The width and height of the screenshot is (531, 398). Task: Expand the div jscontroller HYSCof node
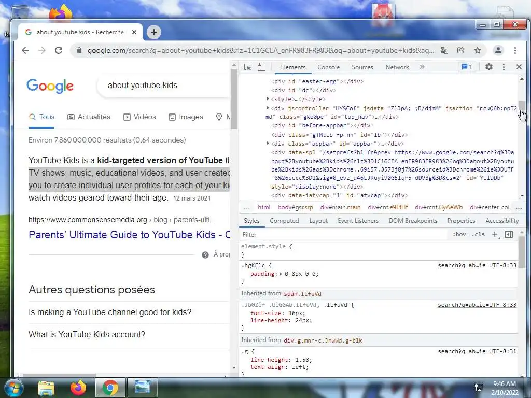tap(268, 108)
